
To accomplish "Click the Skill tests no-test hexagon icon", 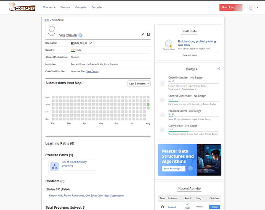I will [x=169, y=44].
